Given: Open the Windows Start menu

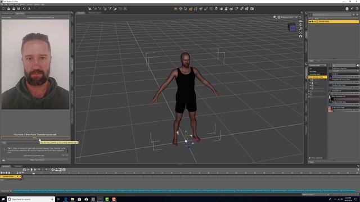Looking at the screenshot, I should pyautogui.click(x=3, y=199).
